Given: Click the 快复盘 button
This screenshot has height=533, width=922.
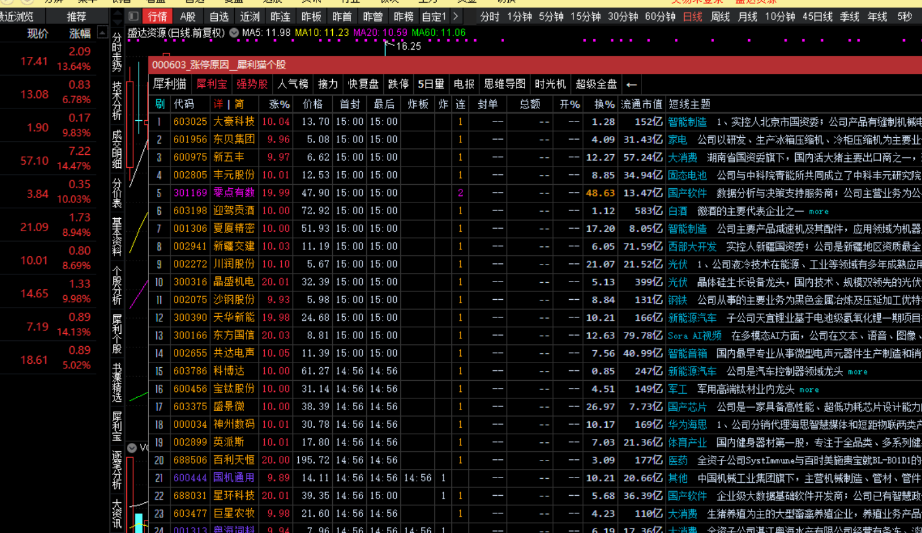Looking at the screenshot, I should click(364, 84).
